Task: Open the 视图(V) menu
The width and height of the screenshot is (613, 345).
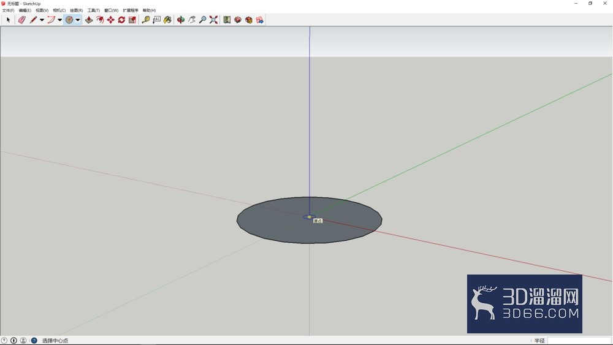Action: tap(42, 10)
